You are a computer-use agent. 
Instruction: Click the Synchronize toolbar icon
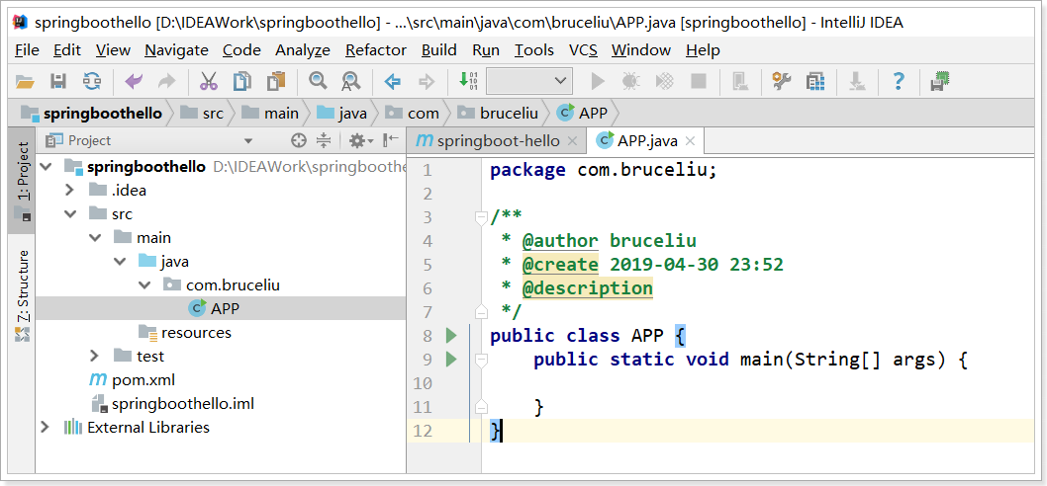point(91,82)
